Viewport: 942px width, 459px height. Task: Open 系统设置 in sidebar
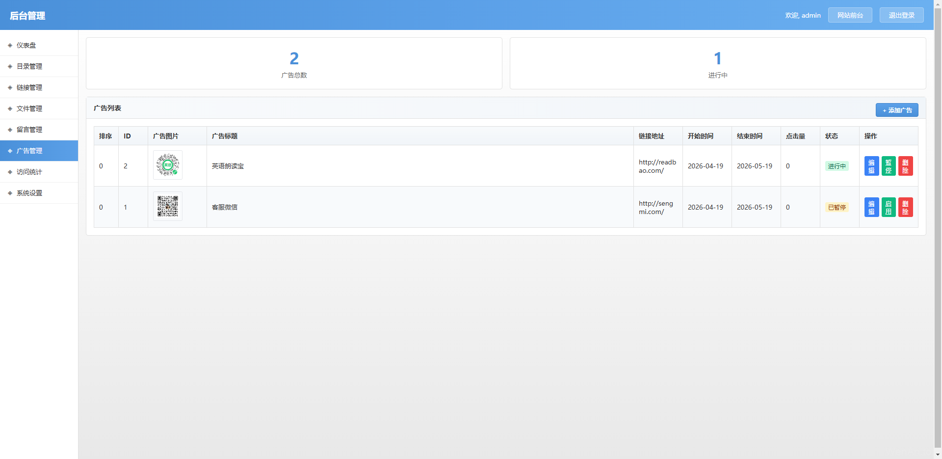coord(29,193)
